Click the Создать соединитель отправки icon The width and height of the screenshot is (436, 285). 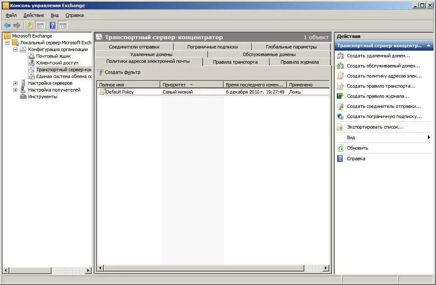point(340,106)
